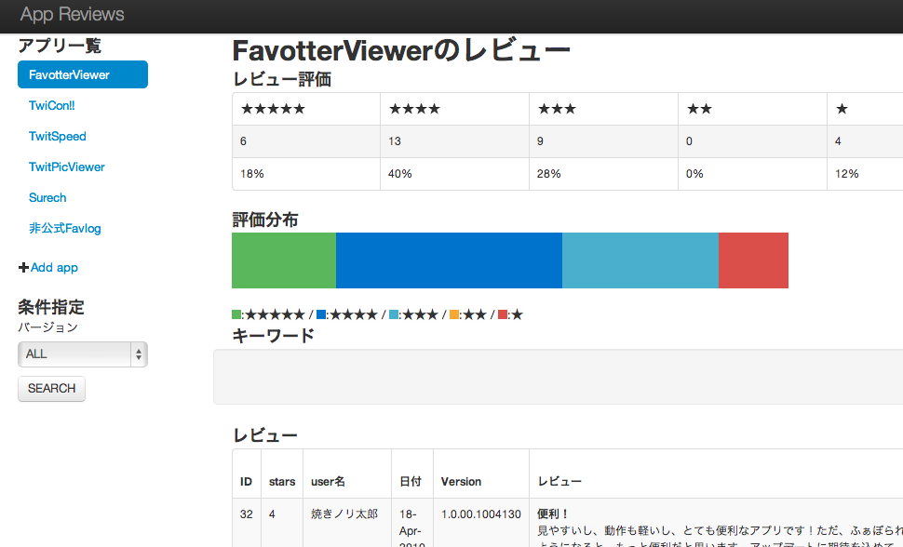Open the TwitSpeed app reviews
Viewport: 903px width, 547px height.
click(58, 136)
